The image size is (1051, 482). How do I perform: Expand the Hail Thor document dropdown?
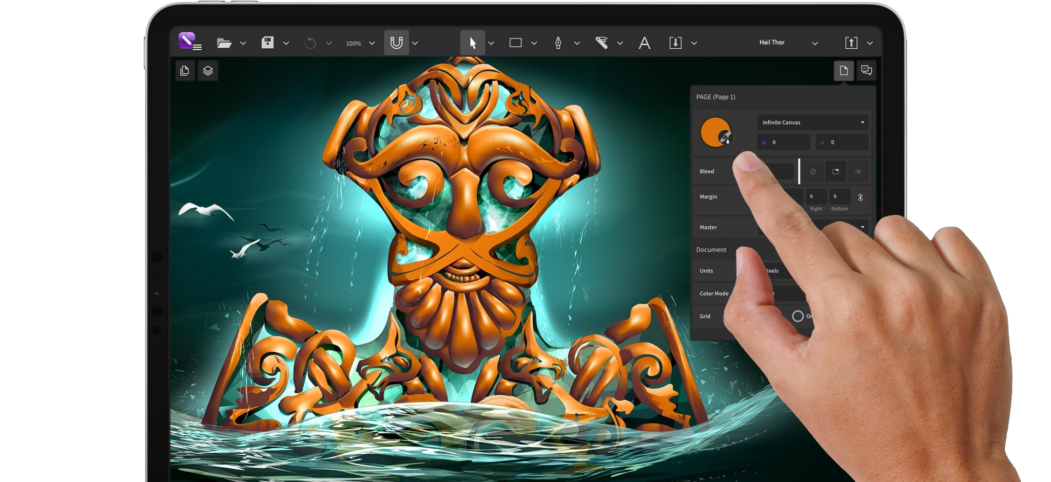click(814, 44)
